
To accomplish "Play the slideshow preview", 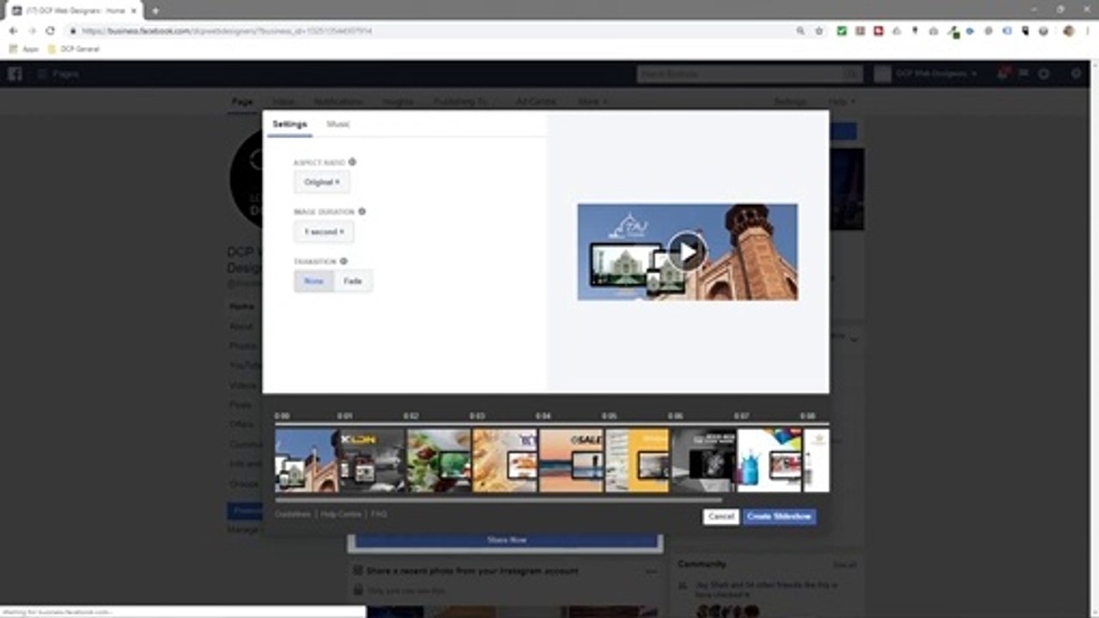I will pos(687,251).
